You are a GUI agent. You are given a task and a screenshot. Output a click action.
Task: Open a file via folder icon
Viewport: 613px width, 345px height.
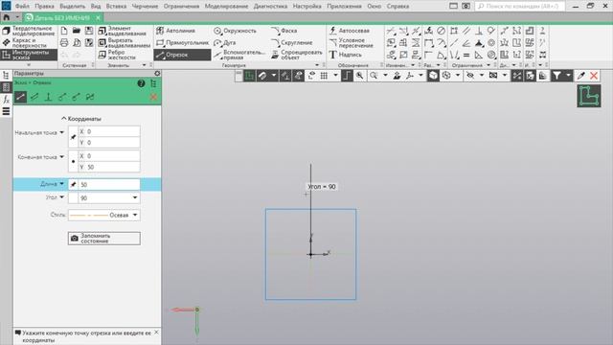coord(77,31)
